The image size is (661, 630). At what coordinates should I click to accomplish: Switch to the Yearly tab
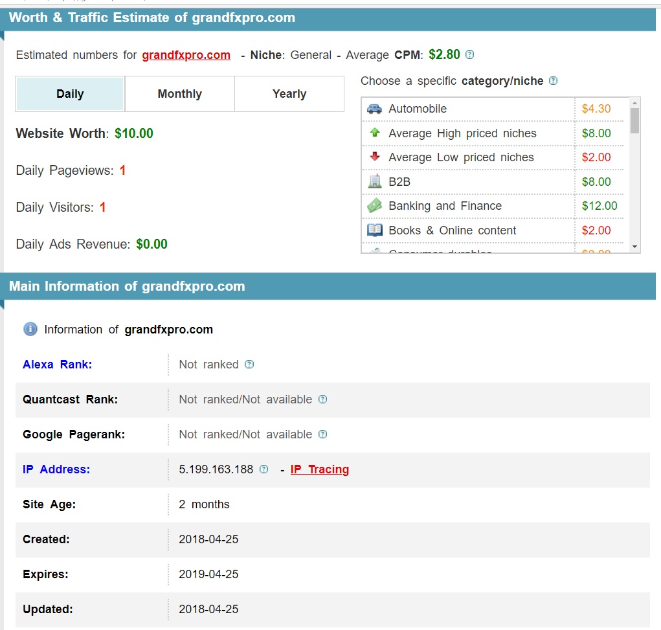(x=289, y=94)
